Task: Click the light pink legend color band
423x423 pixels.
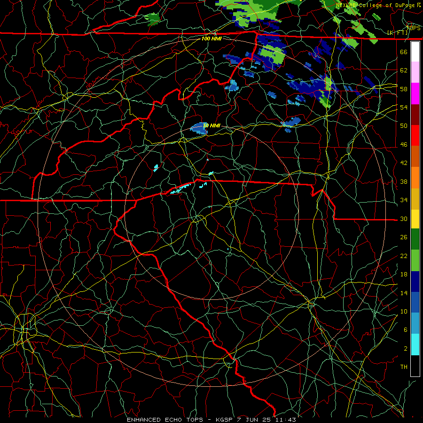Action: point(415,72)
